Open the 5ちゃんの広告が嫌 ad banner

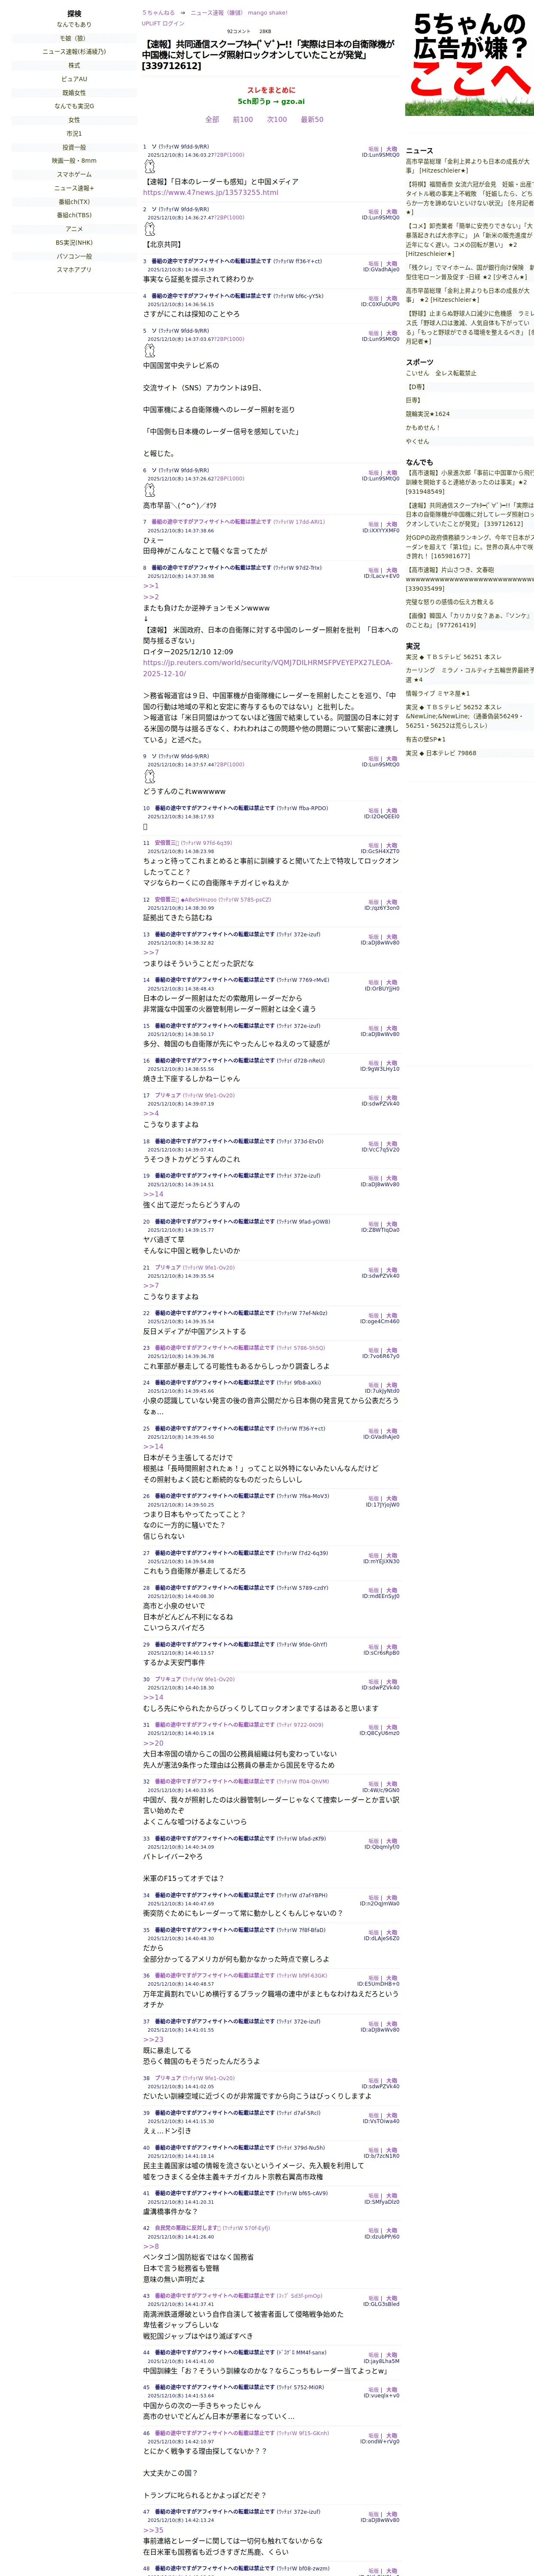coord(469,65)
